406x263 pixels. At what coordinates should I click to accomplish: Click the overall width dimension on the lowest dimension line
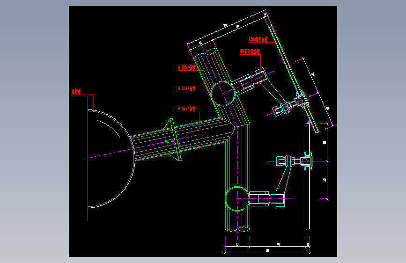[x=267, y=250]
